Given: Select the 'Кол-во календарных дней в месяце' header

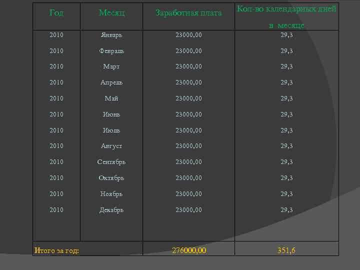Looking at the screenshot, I should click(286, 17).
